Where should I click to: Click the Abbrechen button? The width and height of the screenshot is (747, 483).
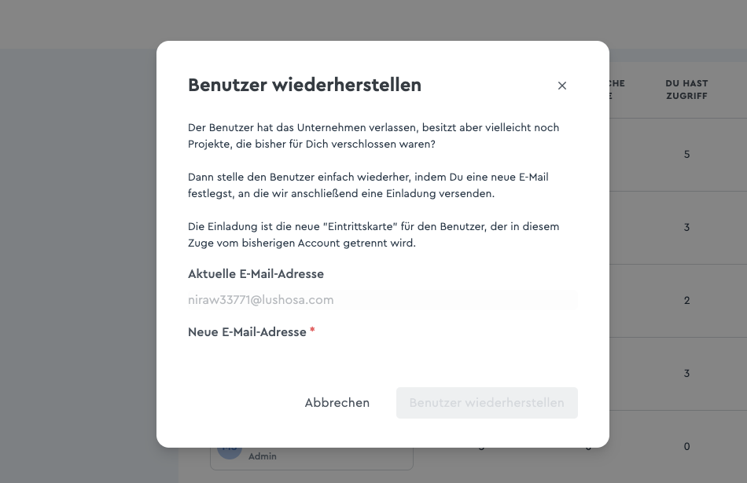point(337,403)
